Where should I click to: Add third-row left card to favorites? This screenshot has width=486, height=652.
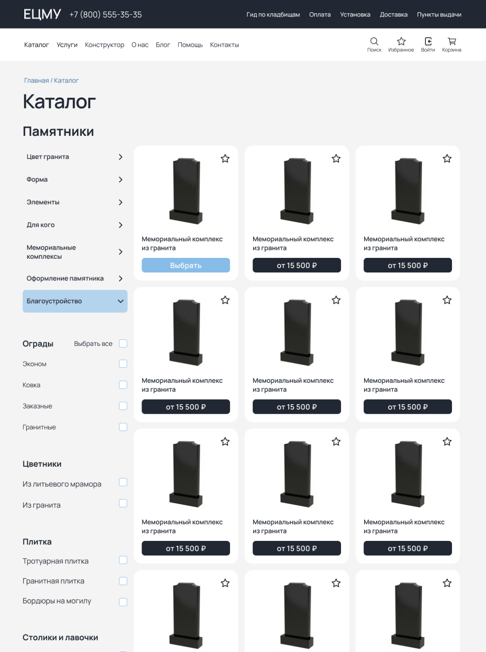point(225,442)
